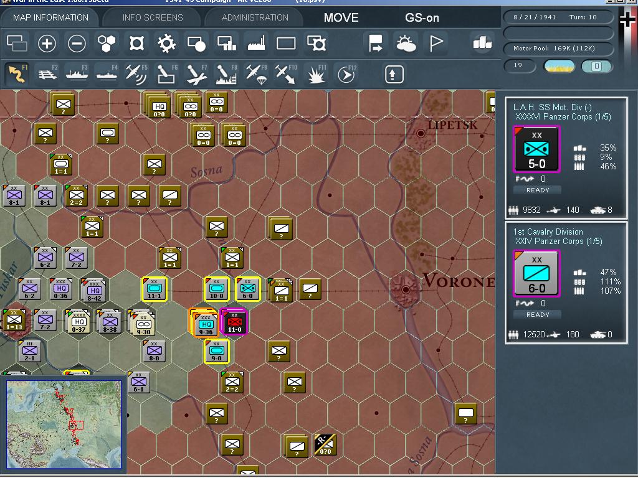The image size is (638, 478).
Task: Click the rectangle-with-gear map icon
Action: (317, 43)
